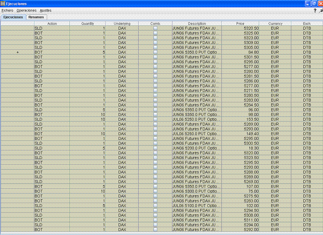Select the Ejecuciones tab
The image size is (323, 235).
pos(13,17)
